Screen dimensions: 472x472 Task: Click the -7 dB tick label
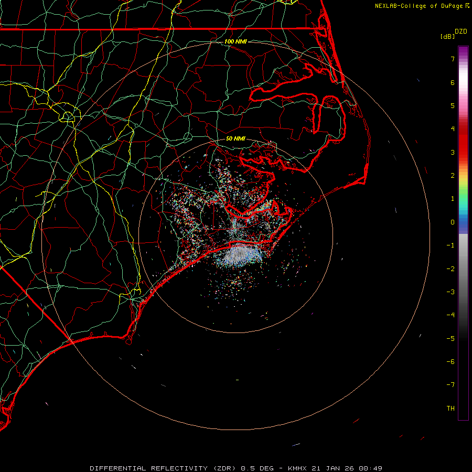pos(450,385)
